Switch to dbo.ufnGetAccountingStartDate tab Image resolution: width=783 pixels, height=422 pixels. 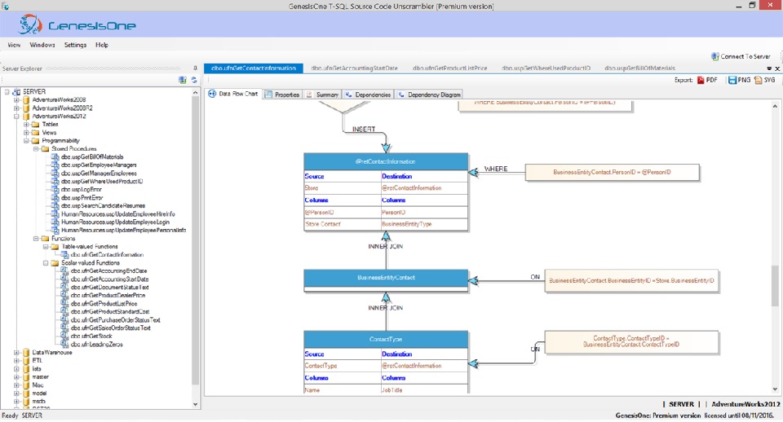[354, 68]
